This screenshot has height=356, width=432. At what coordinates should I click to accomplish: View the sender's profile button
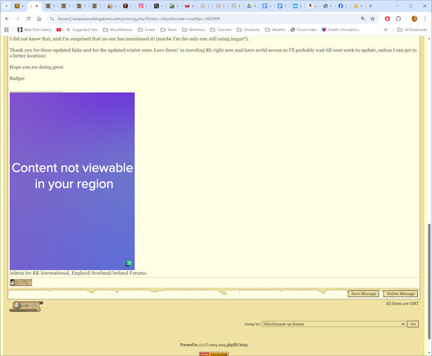click(x=21, y=283)
